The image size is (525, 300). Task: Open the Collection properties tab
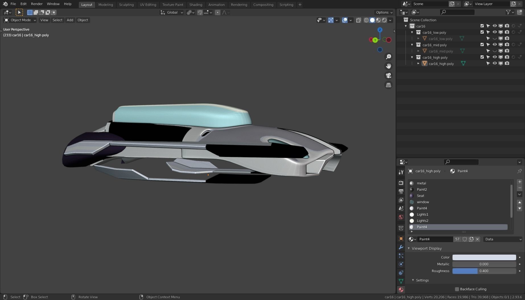point(401,228)
